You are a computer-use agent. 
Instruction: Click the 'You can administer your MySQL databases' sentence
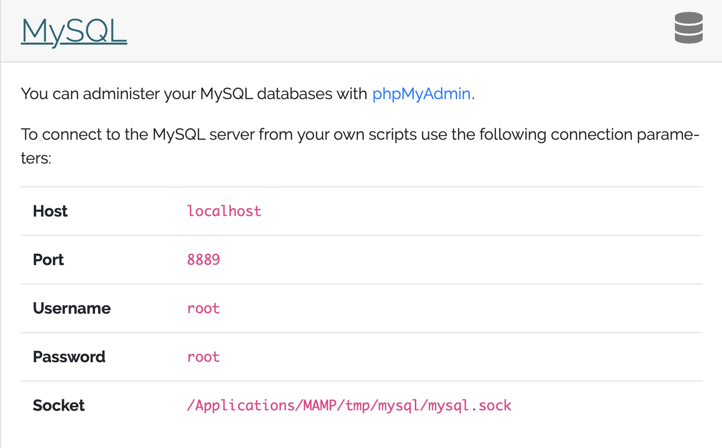248,94
